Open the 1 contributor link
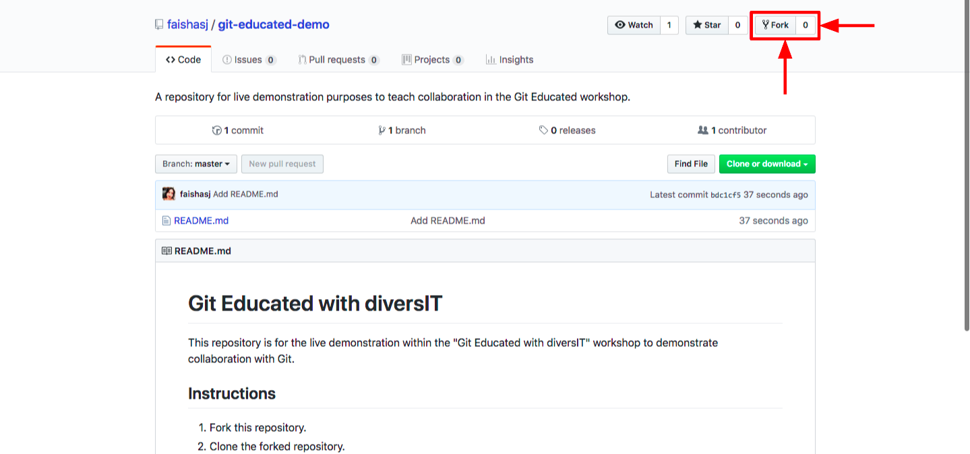Screen dimensions: 970x454 (x=732, y=130)
